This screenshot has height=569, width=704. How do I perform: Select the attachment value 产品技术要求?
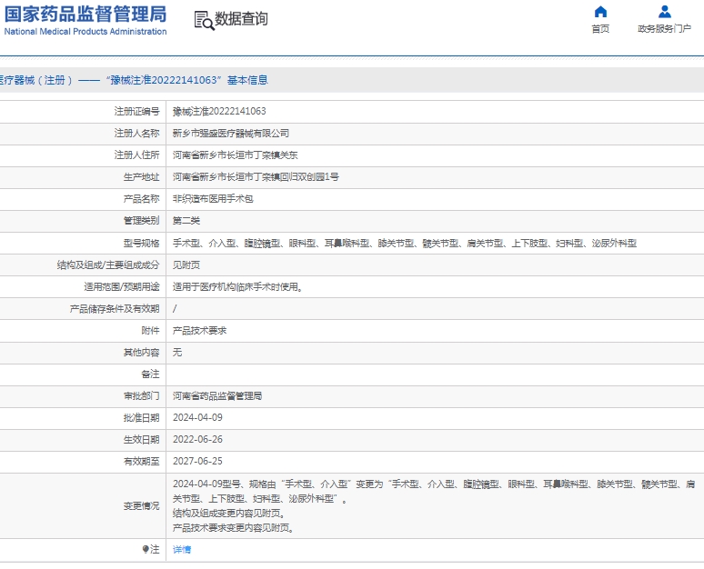pos(199,330)
